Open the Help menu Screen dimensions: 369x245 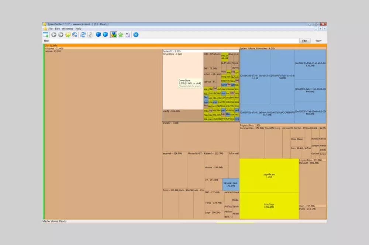pos(79,29)
